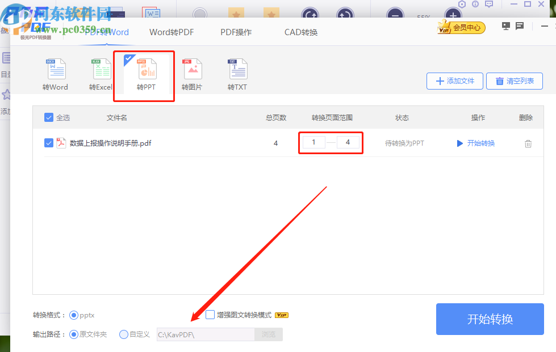Switch to the Word转PDF tab

point(171,32)
